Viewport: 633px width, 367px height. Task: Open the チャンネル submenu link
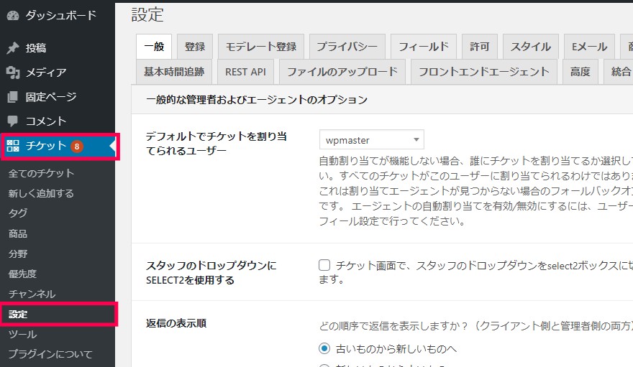coord(32,294)
